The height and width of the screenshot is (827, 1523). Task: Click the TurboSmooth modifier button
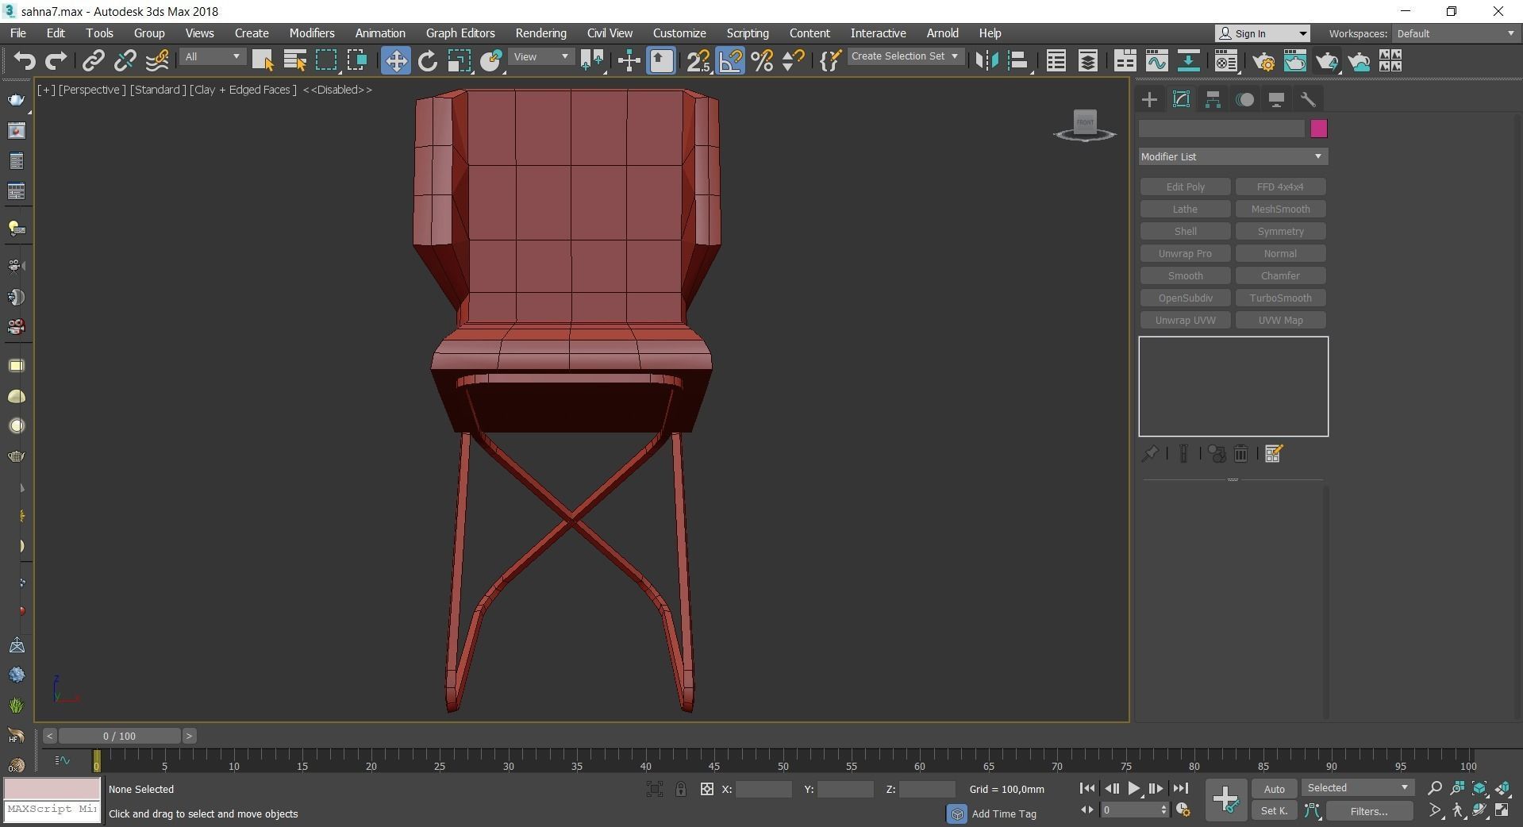(1280, 298)
